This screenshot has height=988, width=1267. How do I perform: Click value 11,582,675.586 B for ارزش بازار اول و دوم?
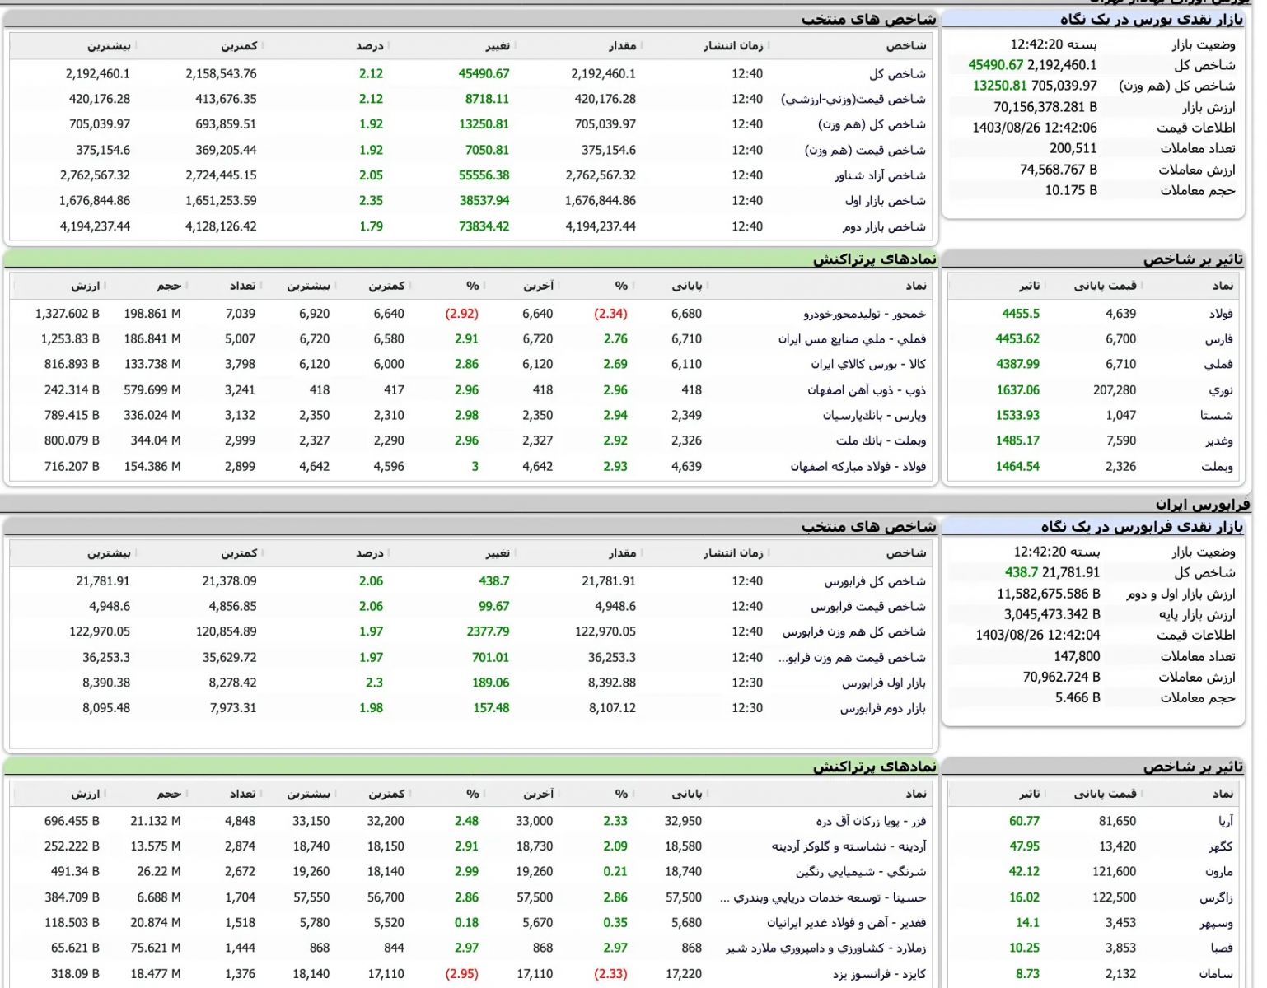(1049, 594)
